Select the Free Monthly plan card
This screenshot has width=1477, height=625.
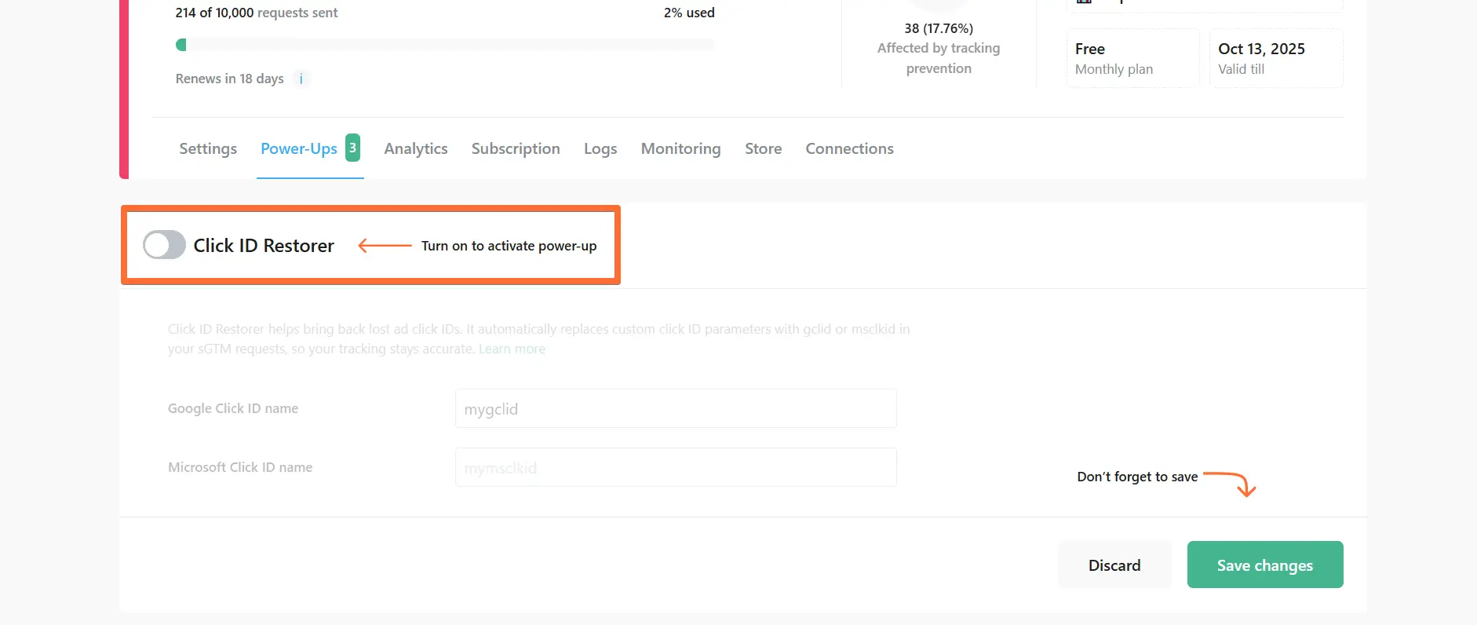tap(1132, 58)
